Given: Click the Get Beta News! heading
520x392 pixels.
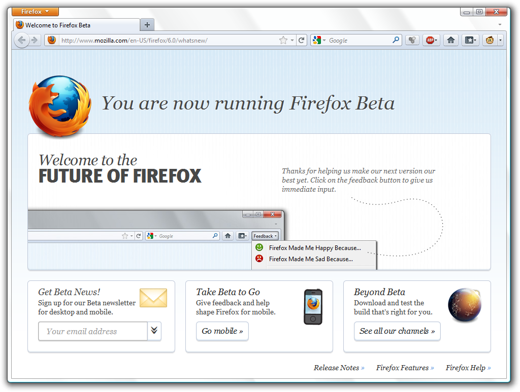Looking at the screenshot, I should [x=69, y=292].
